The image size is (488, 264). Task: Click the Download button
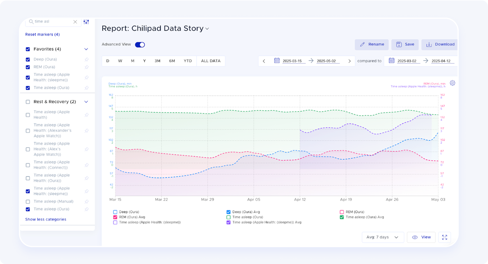(x=440, y=44)
